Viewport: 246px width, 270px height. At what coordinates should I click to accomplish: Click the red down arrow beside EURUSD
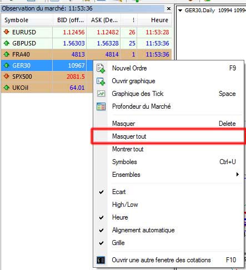tap(7, 32)
